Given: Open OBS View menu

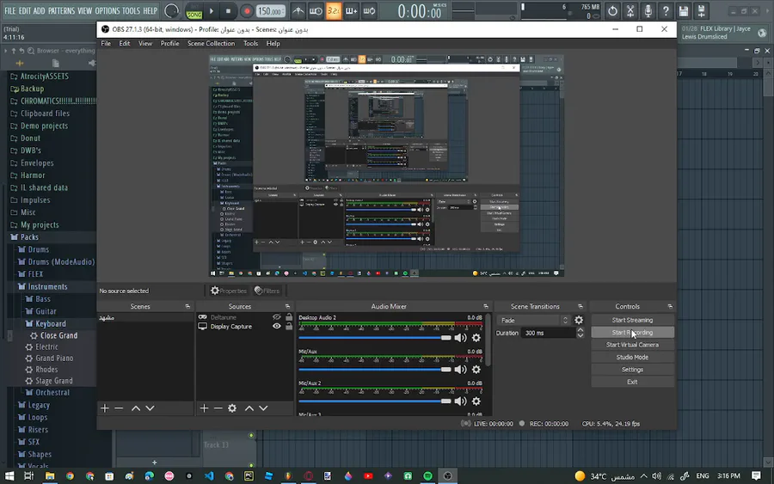Looking at the screenshot, I should pos(145,44).
